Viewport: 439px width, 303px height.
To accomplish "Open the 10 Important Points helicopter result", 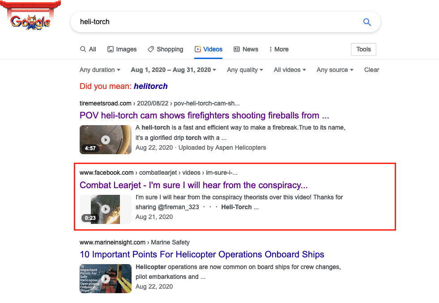I will (x=202, y=254).
